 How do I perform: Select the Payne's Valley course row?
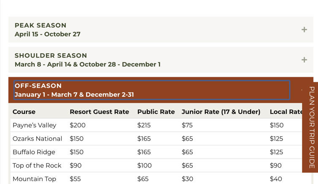[x=156, y=125]
